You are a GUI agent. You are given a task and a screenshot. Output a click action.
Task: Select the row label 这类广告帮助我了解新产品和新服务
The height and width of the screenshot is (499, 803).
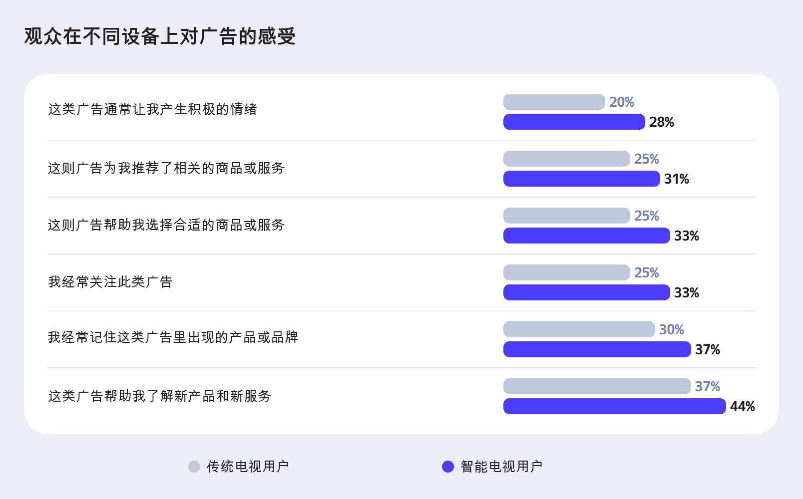point(159,396)
